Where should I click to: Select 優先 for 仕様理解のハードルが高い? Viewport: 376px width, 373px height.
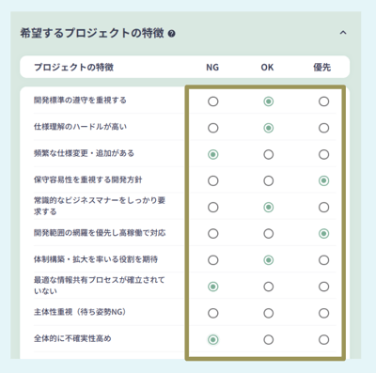(x=323, y=128)
